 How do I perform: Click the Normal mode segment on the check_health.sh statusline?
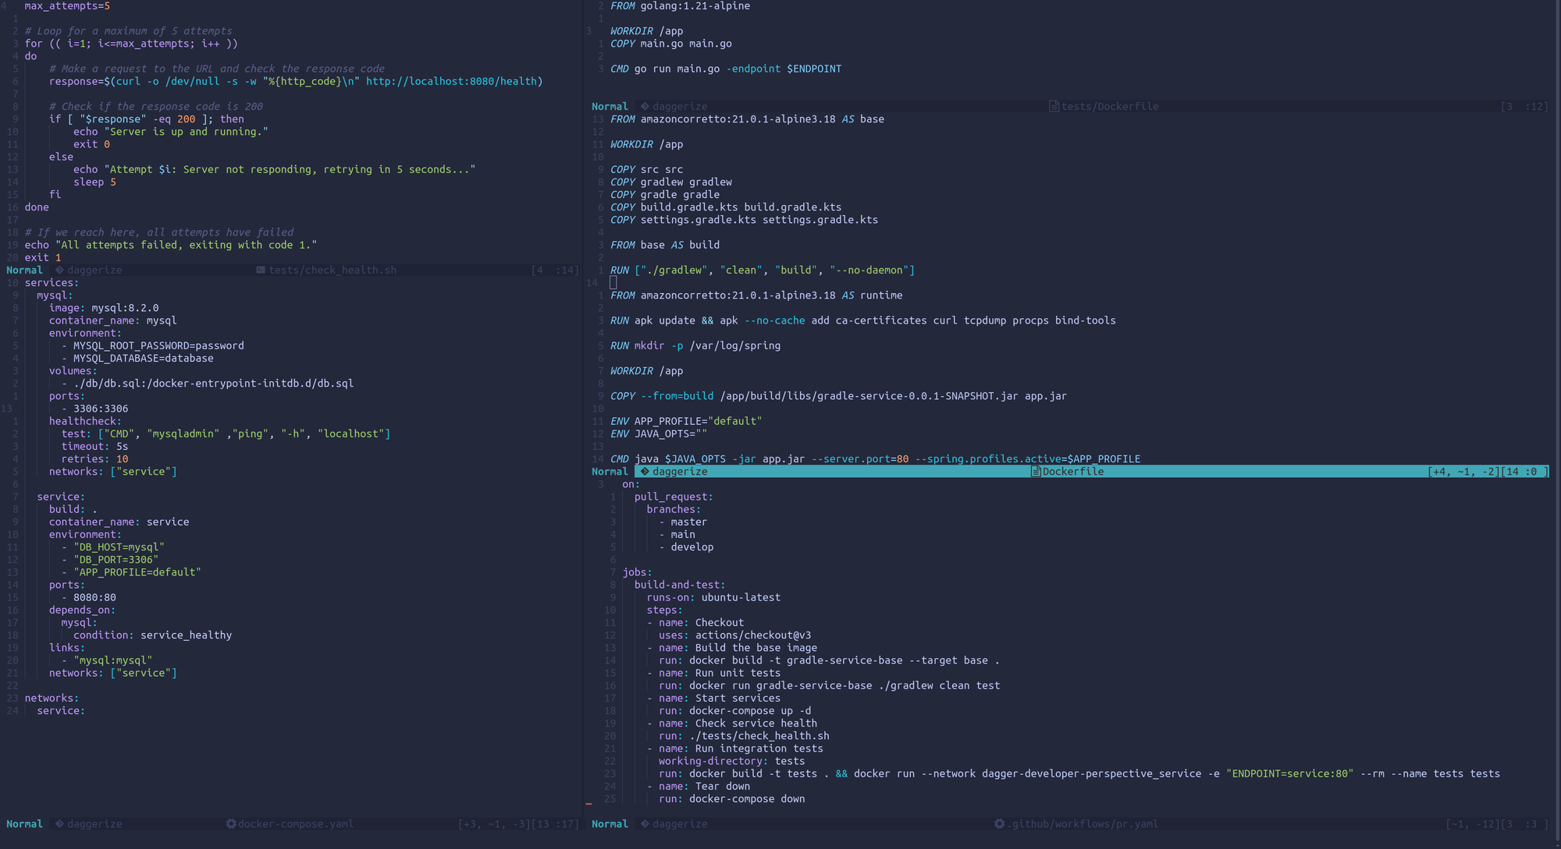[24, 270]
